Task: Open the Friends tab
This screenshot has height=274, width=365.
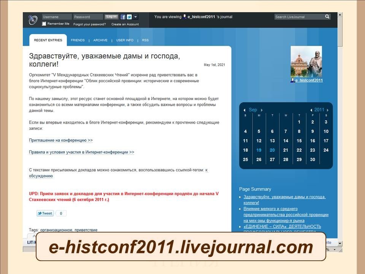Action: pos(78,40)
